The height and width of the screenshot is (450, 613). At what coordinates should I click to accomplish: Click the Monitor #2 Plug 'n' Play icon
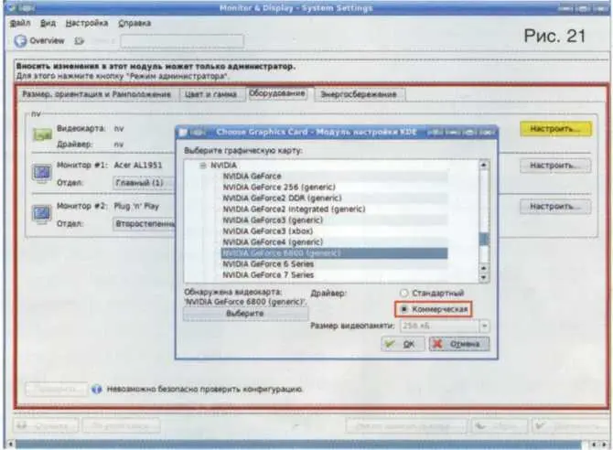pos(42,214)
